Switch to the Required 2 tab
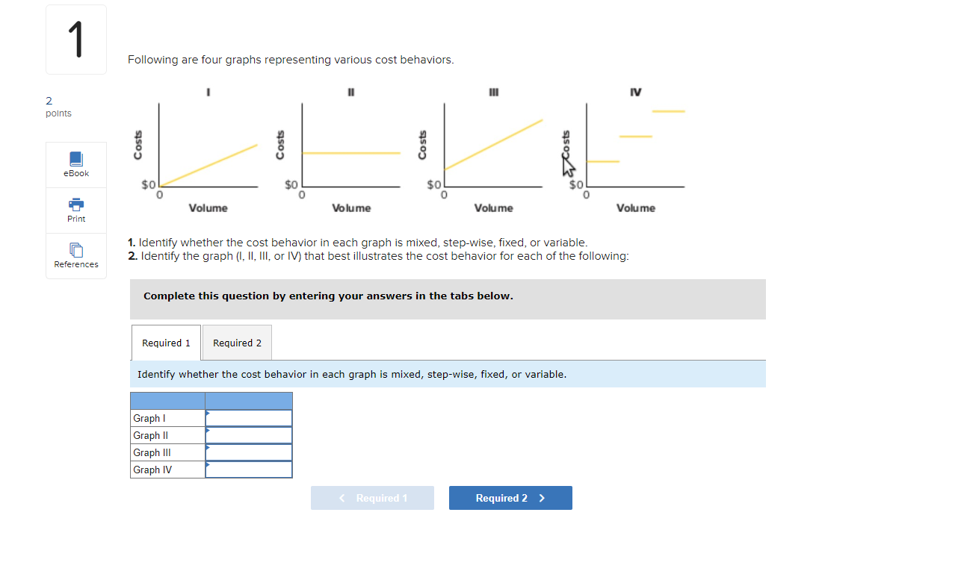961x583 pixels. (x=236, y=343)
